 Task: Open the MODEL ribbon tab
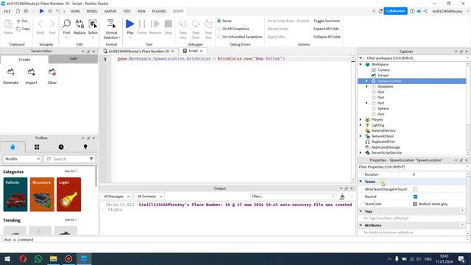pyautogui.click(x=92, y=11)
